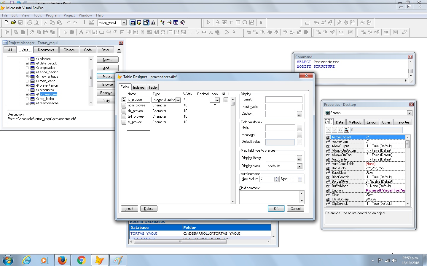This screenshot has height=266, width=427.
Task: Switch to Paint on the taskbar
Action: click(118, 260)
